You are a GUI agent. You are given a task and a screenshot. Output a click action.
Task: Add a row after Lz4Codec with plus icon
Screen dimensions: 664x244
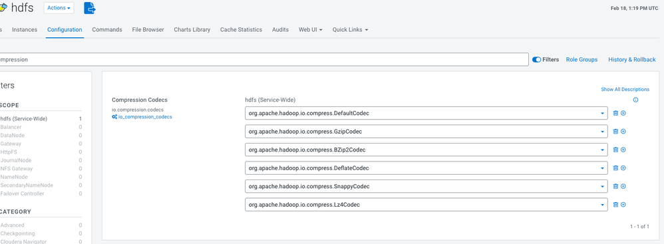pos(623,205)
